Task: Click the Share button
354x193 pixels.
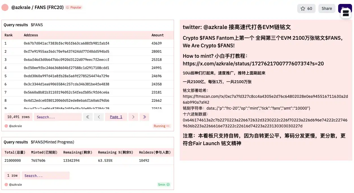Action: click(x=327, y=8)
